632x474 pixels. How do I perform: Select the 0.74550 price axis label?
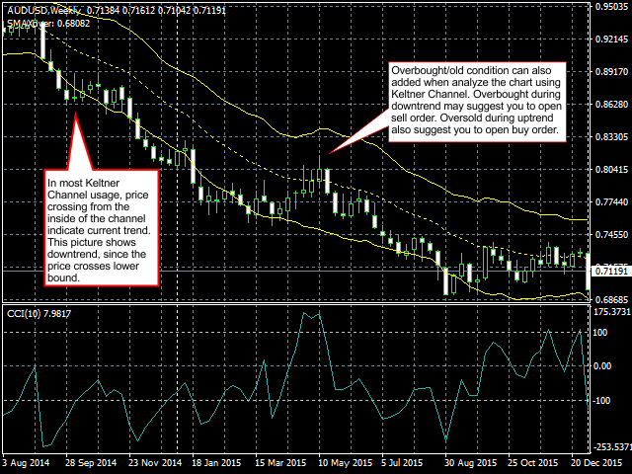[x=611, y=235]
